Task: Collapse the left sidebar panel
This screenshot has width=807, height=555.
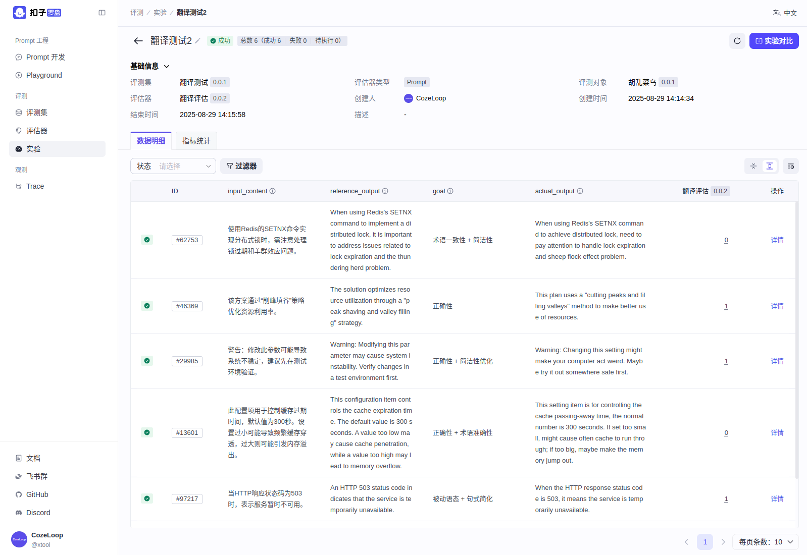Action: 102,13
